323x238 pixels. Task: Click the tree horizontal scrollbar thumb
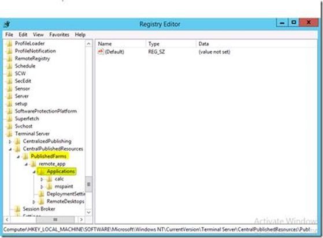(x=55, y=220)
